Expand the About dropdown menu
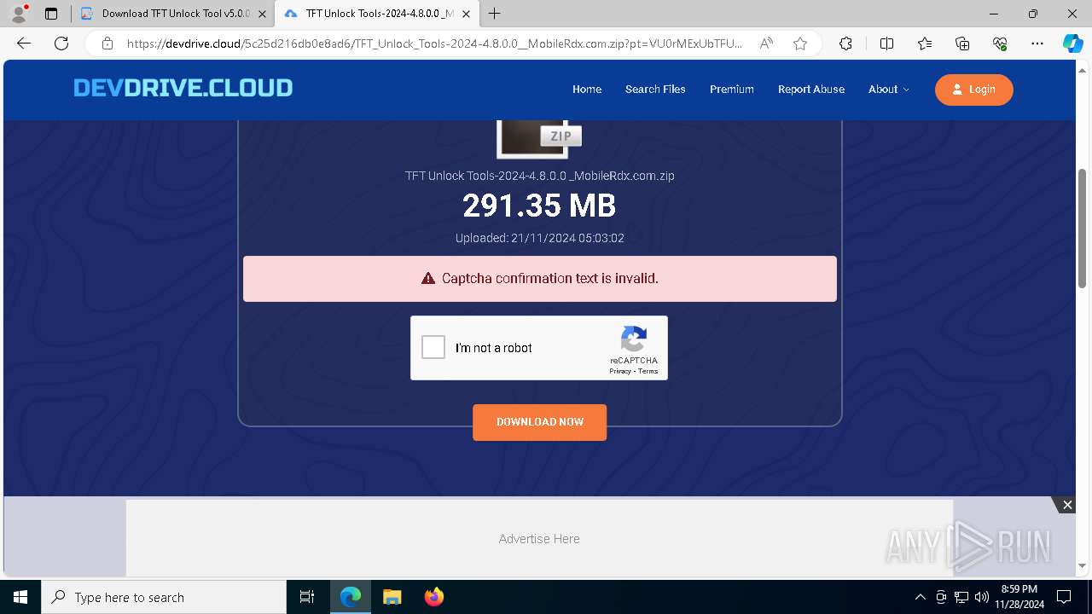The image size is (1092, 614). (889, 90)
